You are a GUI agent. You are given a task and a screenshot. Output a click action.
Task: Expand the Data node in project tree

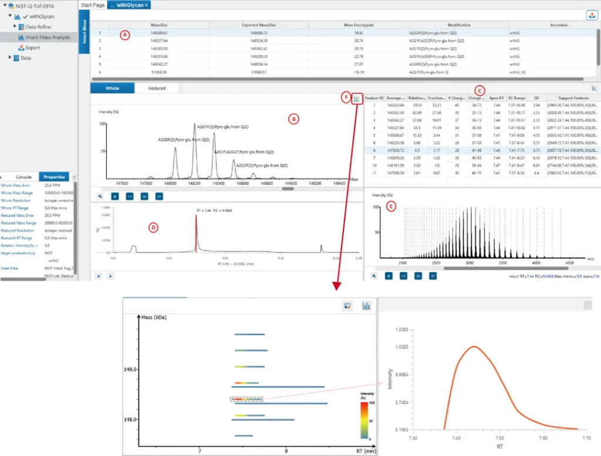tap(9, 58)
